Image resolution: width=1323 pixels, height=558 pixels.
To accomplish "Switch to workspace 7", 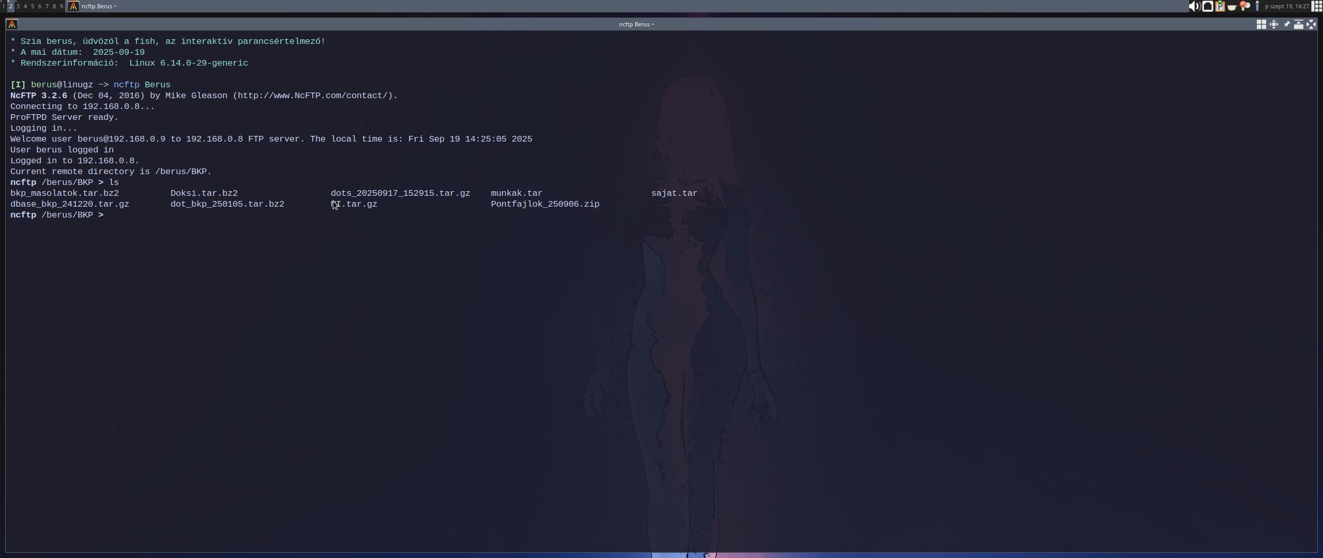I will click(47, 6).
